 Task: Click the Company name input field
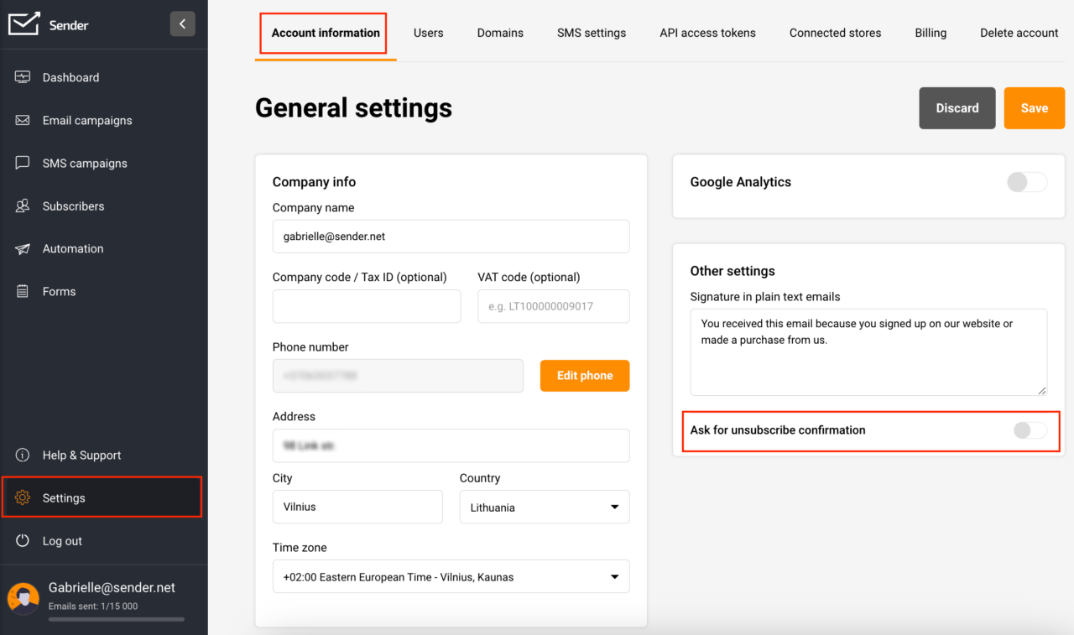451,236
